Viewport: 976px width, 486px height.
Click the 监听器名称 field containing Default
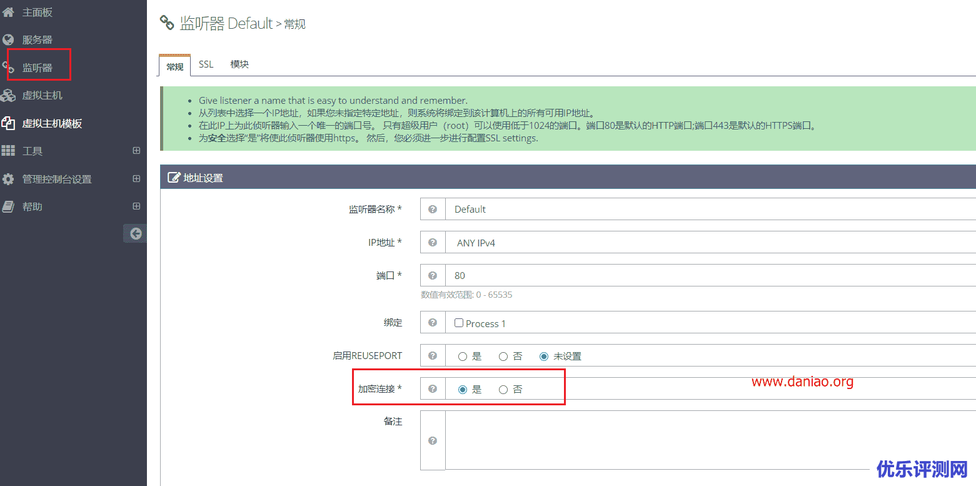tap(710, 210)
